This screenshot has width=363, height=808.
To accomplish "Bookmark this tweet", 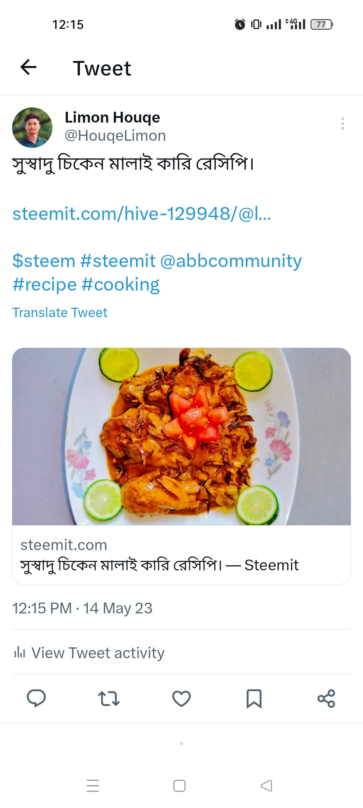I will click(x=254, y=699).
